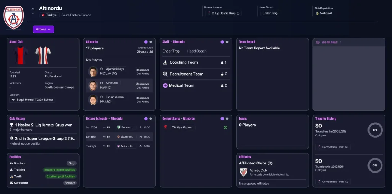The height and width of the screenshot is (194, 392).
Task: Open the Gaziante opponent in Sat 8/2 fixture
Action: pos(126,136)
